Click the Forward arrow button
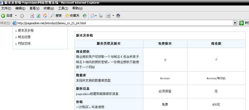249x110 pixels. coord(22,16)
